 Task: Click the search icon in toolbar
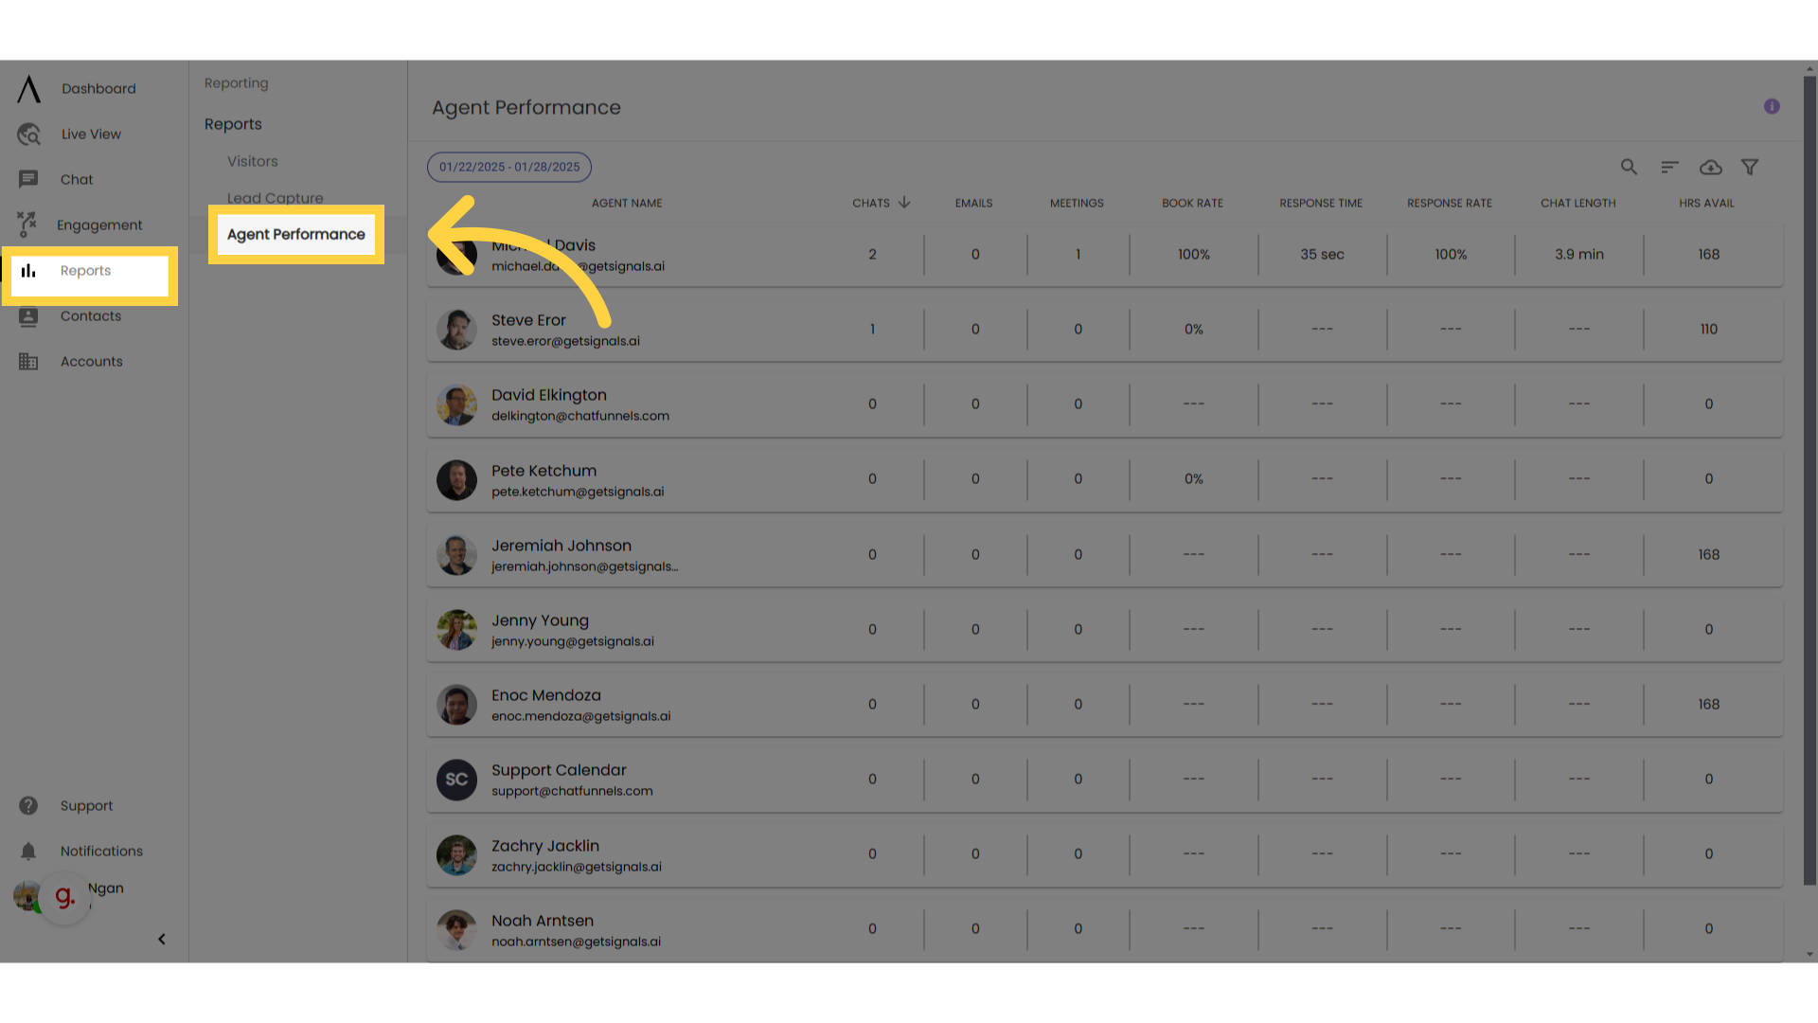1629,166
